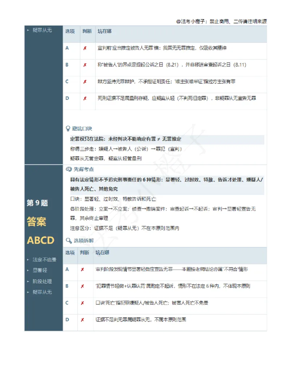Click option letter A in the '审判阶段发现情节' row
The image size is (291, 377).
(x=67, y=269)
